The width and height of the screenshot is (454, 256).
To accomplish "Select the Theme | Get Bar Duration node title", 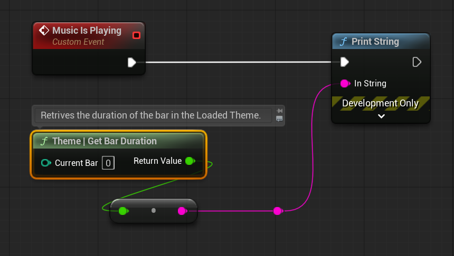I will coord(105,141).
